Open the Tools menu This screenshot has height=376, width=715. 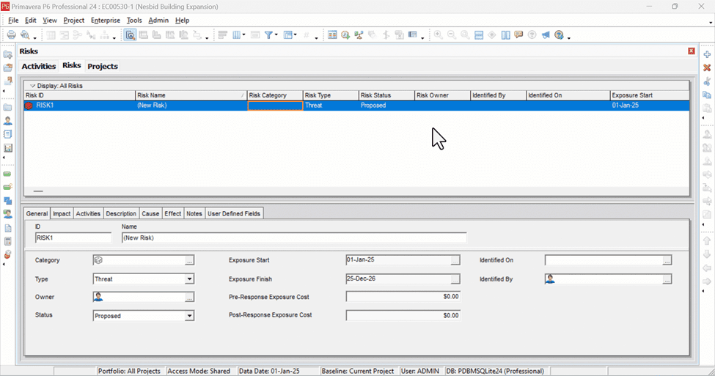click(134, 20)
